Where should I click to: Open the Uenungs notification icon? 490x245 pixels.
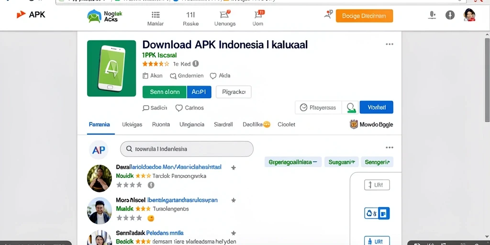coord(225,14)
